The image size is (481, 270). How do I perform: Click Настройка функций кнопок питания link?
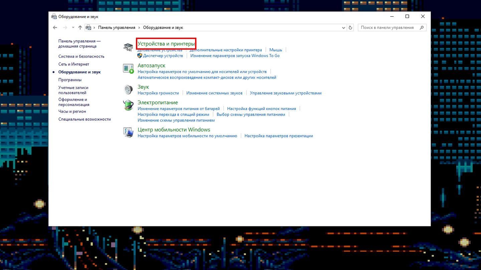(262, 109)
